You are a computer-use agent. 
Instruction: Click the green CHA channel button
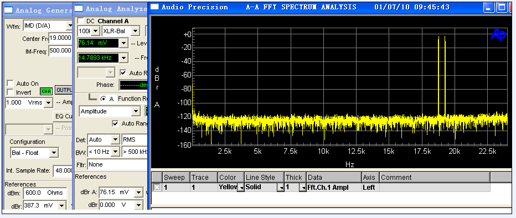[46, 91]
